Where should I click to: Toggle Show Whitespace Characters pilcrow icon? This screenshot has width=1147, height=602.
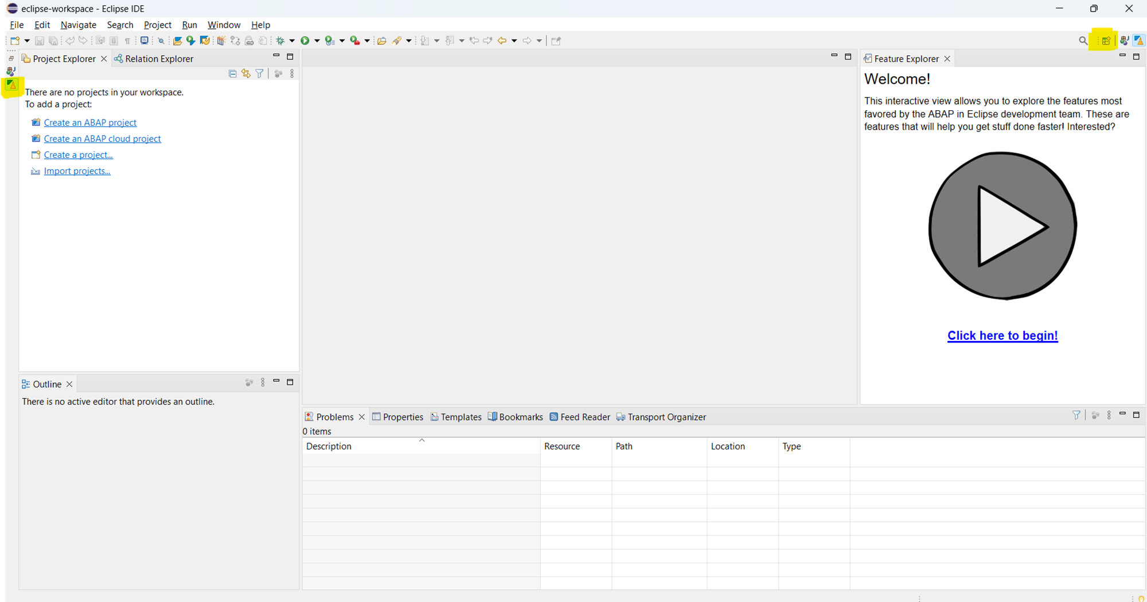127,41
